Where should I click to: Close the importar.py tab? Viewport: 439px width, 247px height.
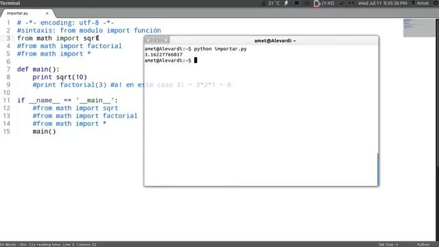(x=47, y=13)
